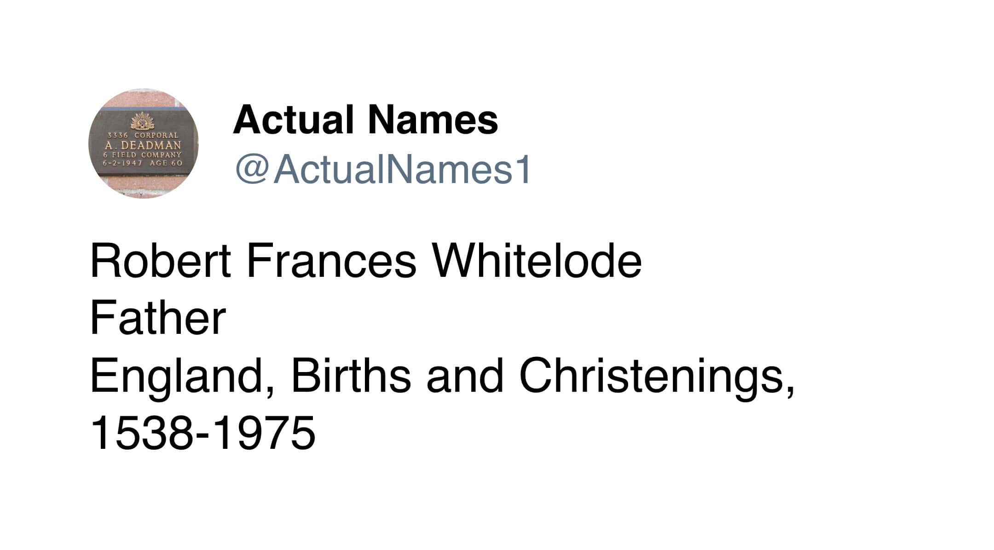Click the word "Births" in the tweet
The image size is (994, 550).
(351, 376)
